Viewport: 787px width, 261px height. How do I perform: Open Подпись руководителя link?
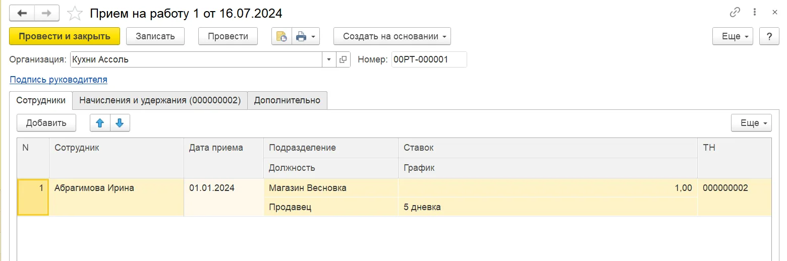(x=59, y=80)
